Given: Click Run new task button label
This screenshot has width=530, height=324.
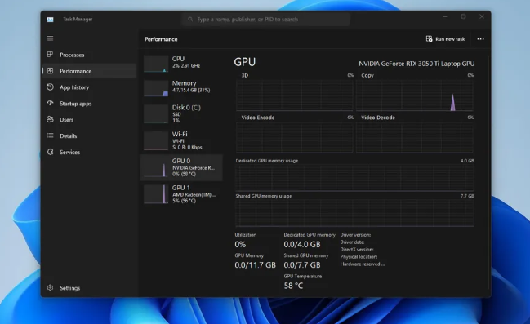Looking at the screenshot, I should (450, 39).
